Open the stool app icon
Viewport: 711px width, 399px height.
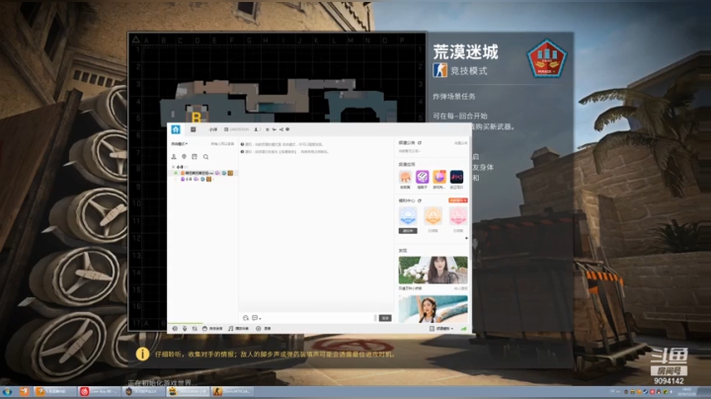[405, 177]
